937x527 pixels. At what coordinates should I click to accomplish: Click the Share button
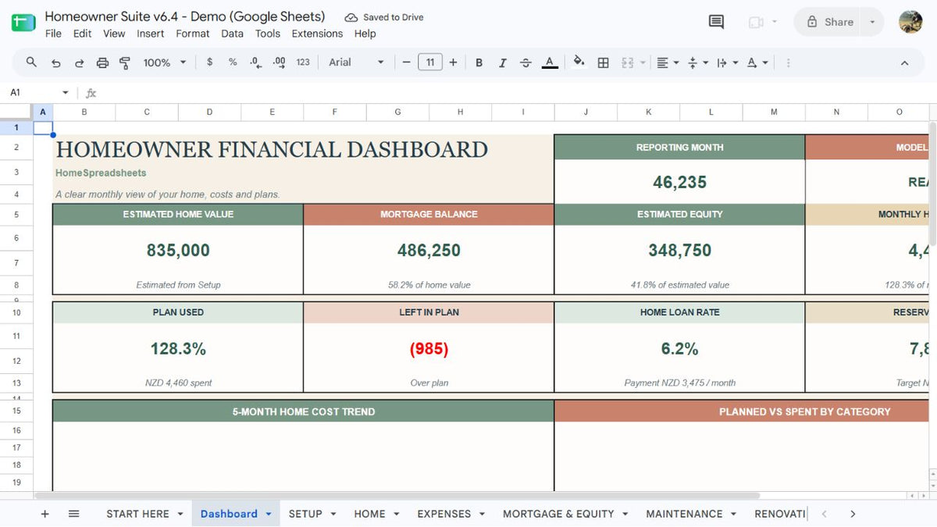click(830, 22)
